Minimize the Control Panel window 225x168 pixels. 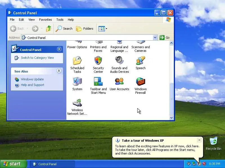pos(157,13)
